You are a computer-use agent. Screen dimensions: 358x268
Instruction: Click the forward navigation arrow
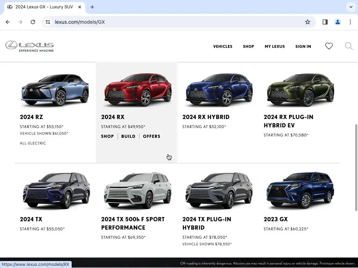[20, 22]
